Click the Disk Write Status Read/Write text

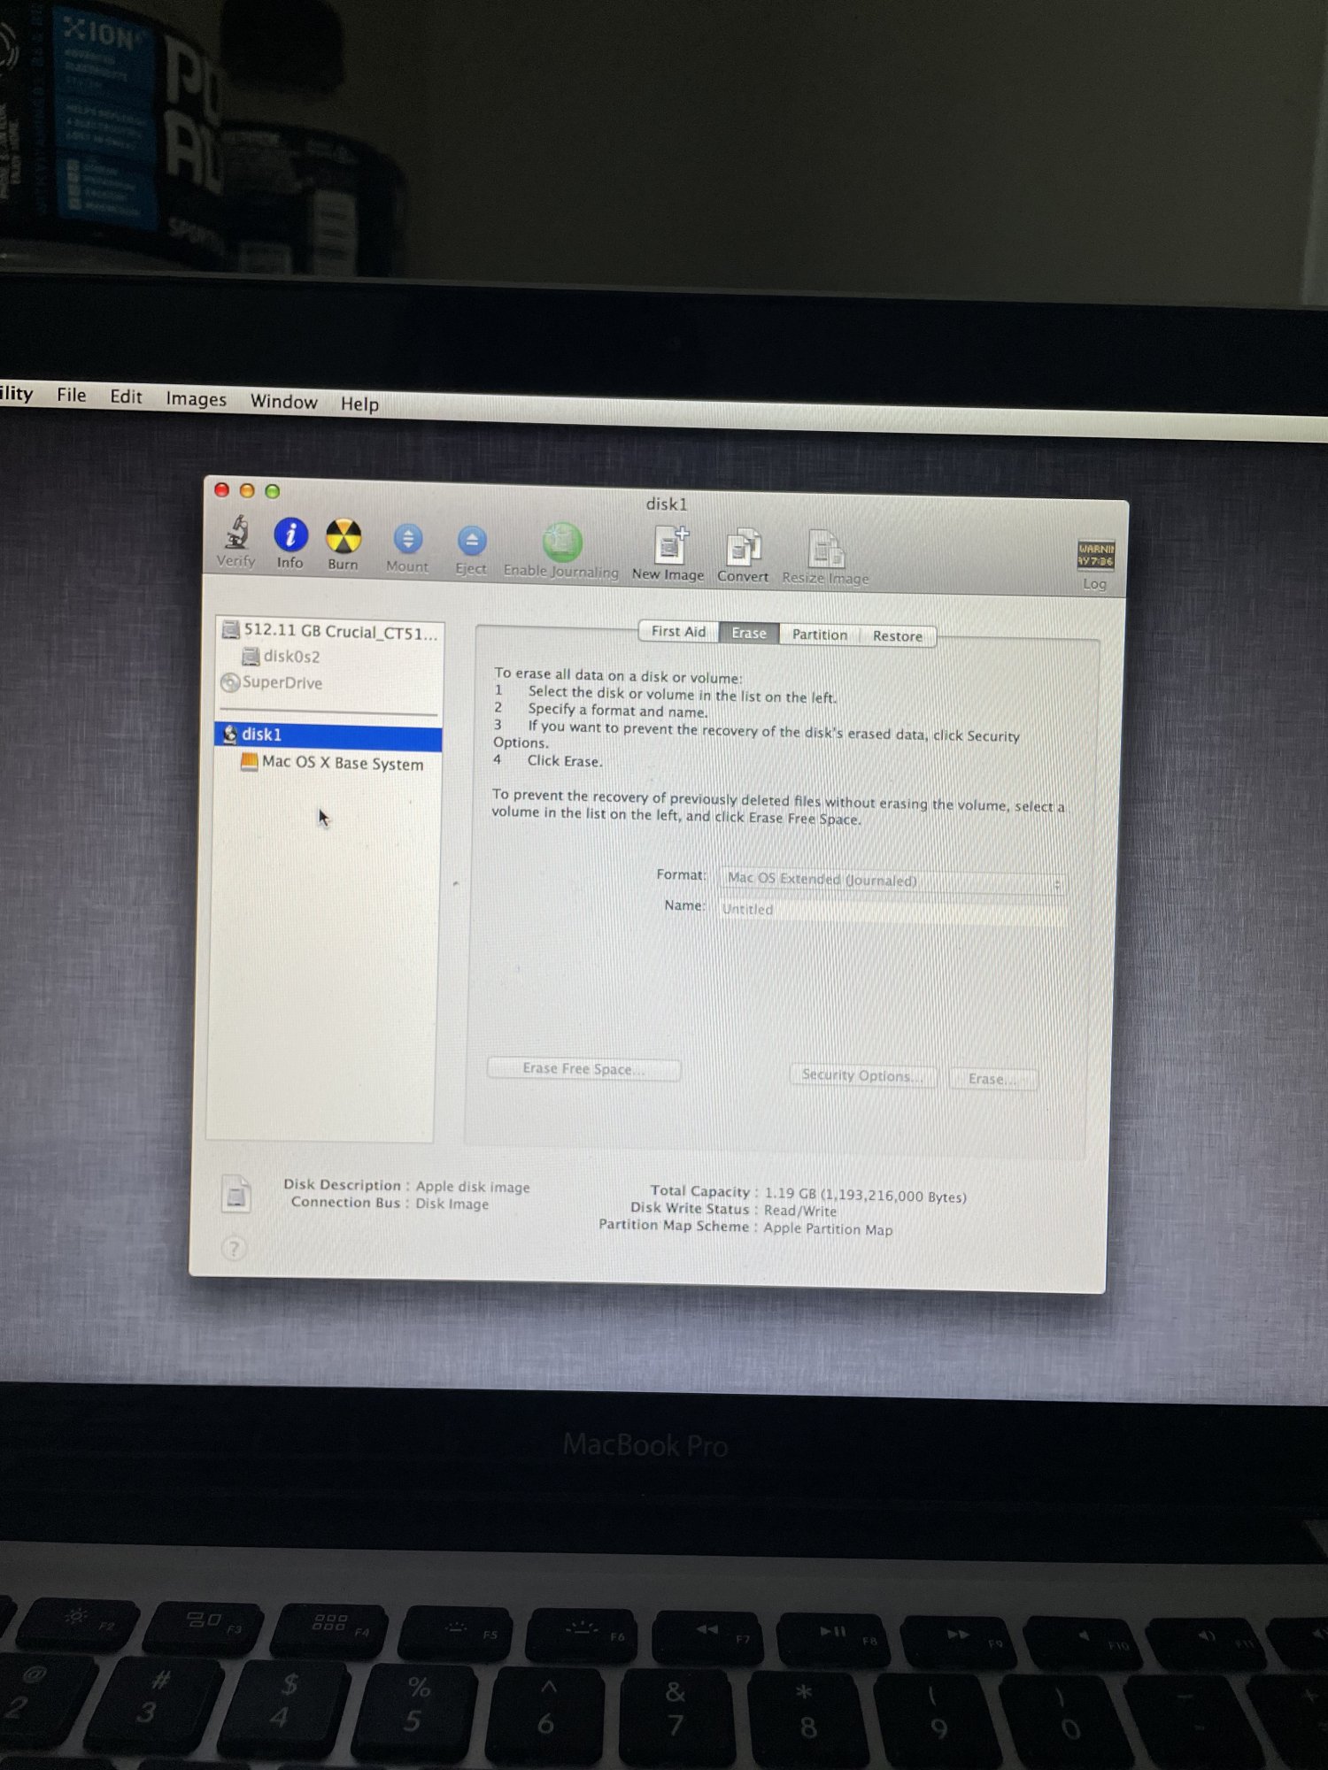tap(800, 1211)
